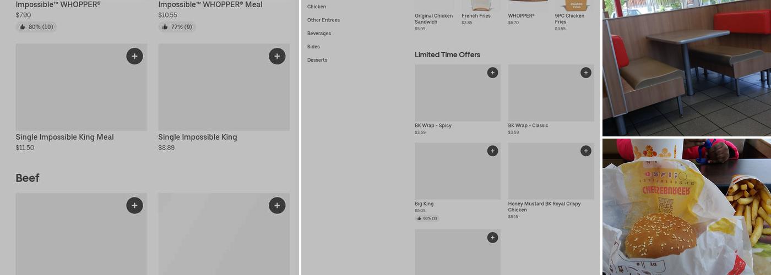Screen dimensions: 771x275
Task: Go to the Sides category
Action: (313, 47)
